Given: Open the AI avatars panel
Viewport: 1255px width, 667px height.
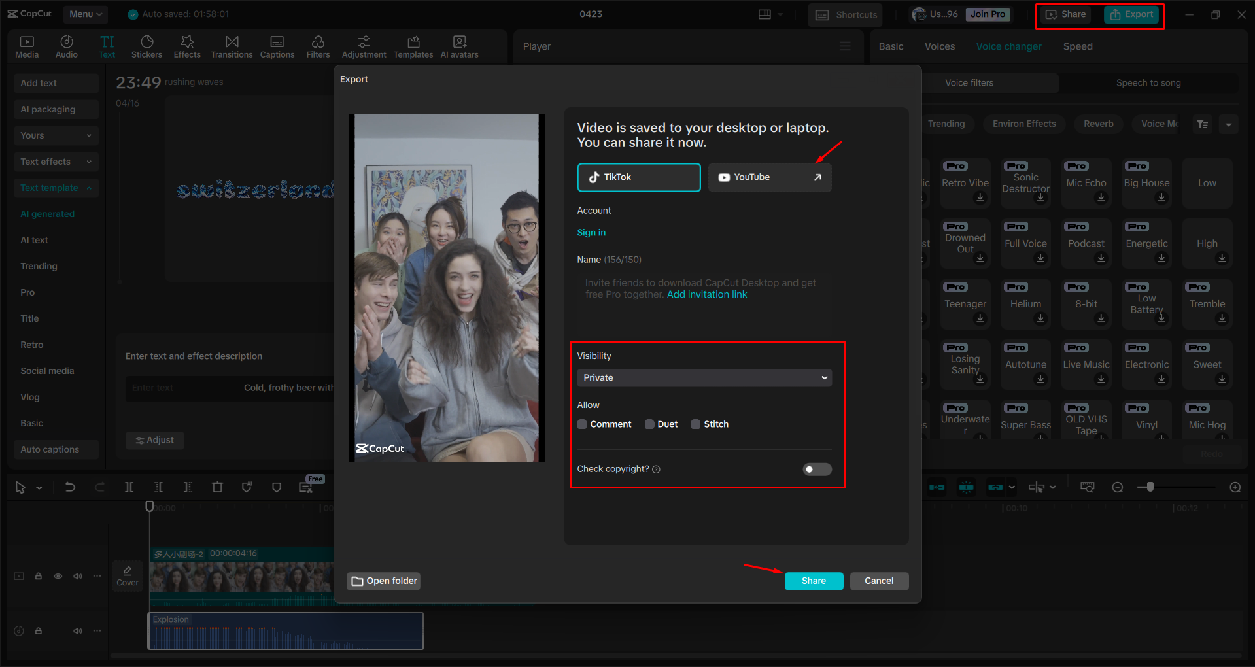Looking at the screenshot, I should [x=458, y=46].
